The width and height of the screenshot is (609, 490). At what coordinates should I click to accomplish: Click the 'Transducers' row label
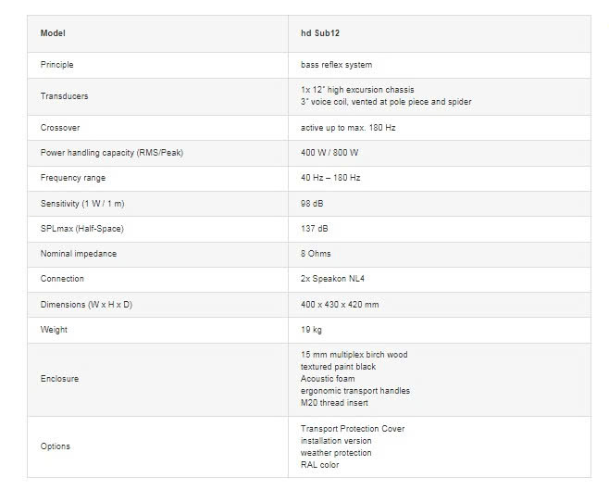(64, 96)
